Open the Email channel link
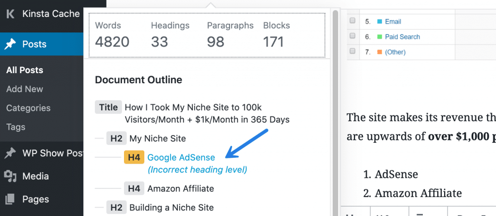 tap(393, 21)
